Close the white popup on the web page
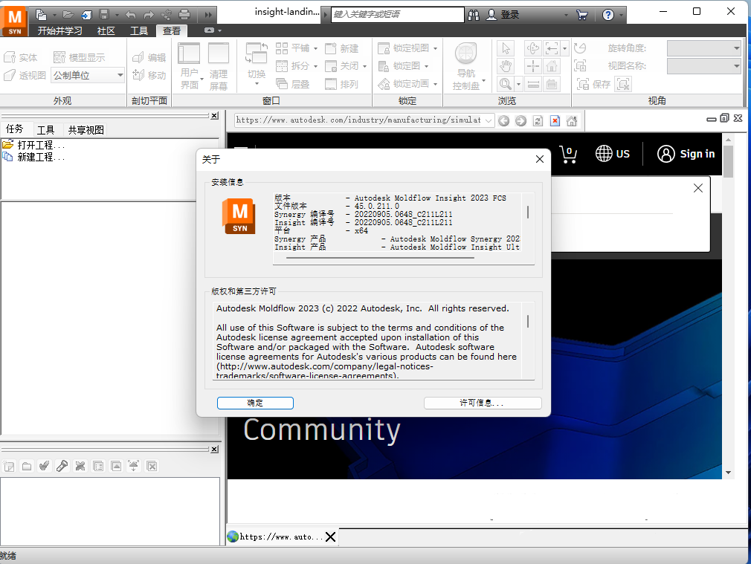This screenshot has height=564, width=751. pos(698,188)
